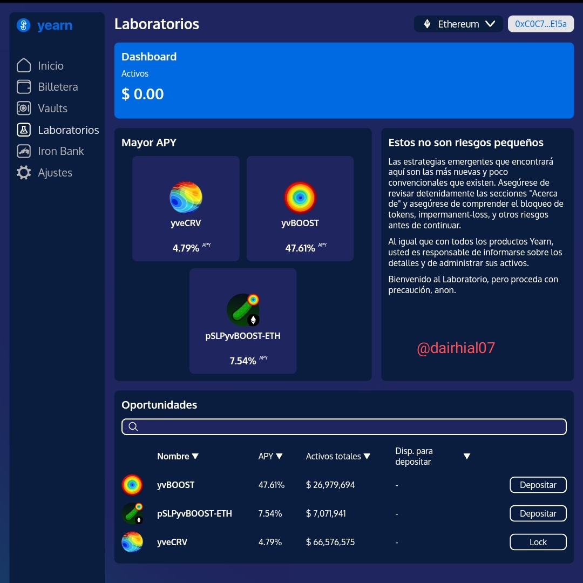Click the Vaults safe icon
583x583 pixels.
click(x=24, y=108)
